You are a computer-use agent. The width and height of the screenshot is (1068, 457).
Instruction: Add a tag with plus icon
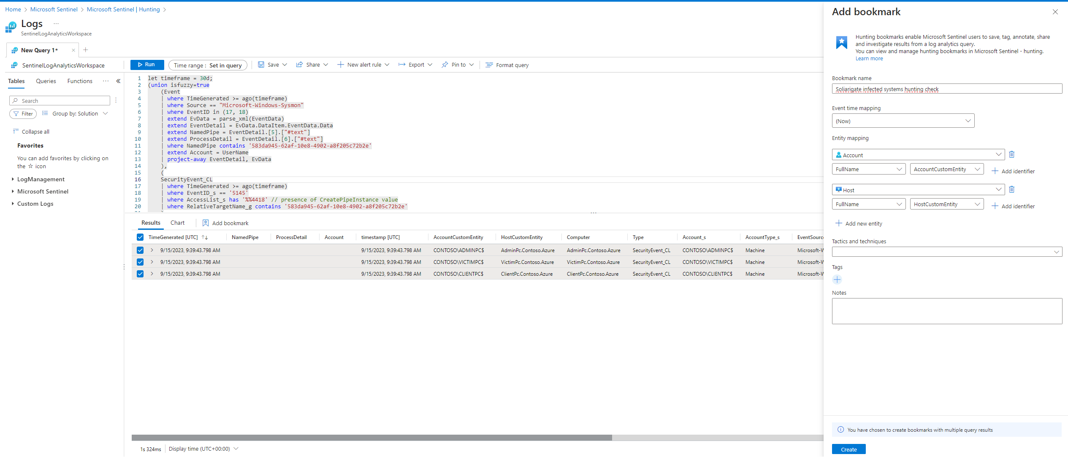837,280
